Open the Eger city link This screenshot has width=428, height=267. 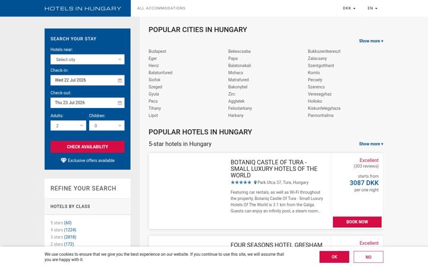tap(153, 58)
